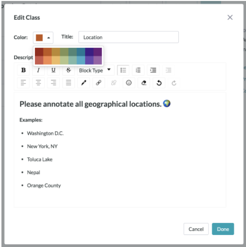246x247 pixels.
Task: Toggle italic text formatting
Action: [38, 70]
